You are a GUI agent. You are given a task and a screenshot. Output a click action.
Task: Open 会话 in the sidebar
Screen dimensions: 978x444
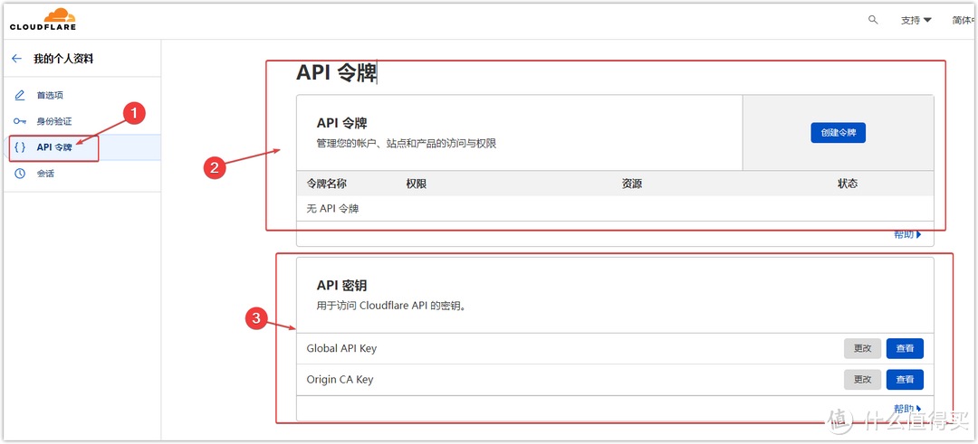(x=45, y=174)
